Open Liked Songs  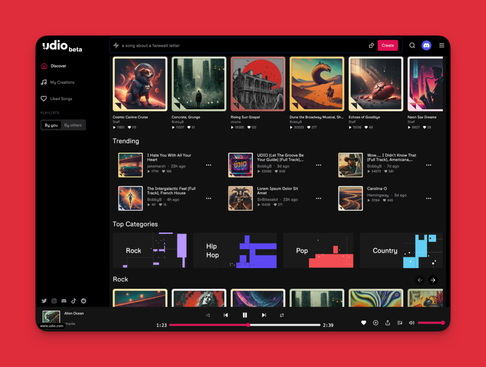coord(57,99)
